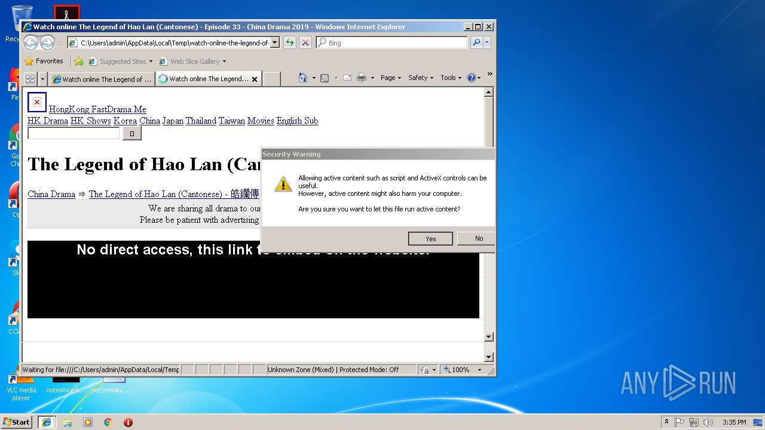Click broken image logo placeholder
The height and width of the screenshot is (430, 765).
pos(37,102)
